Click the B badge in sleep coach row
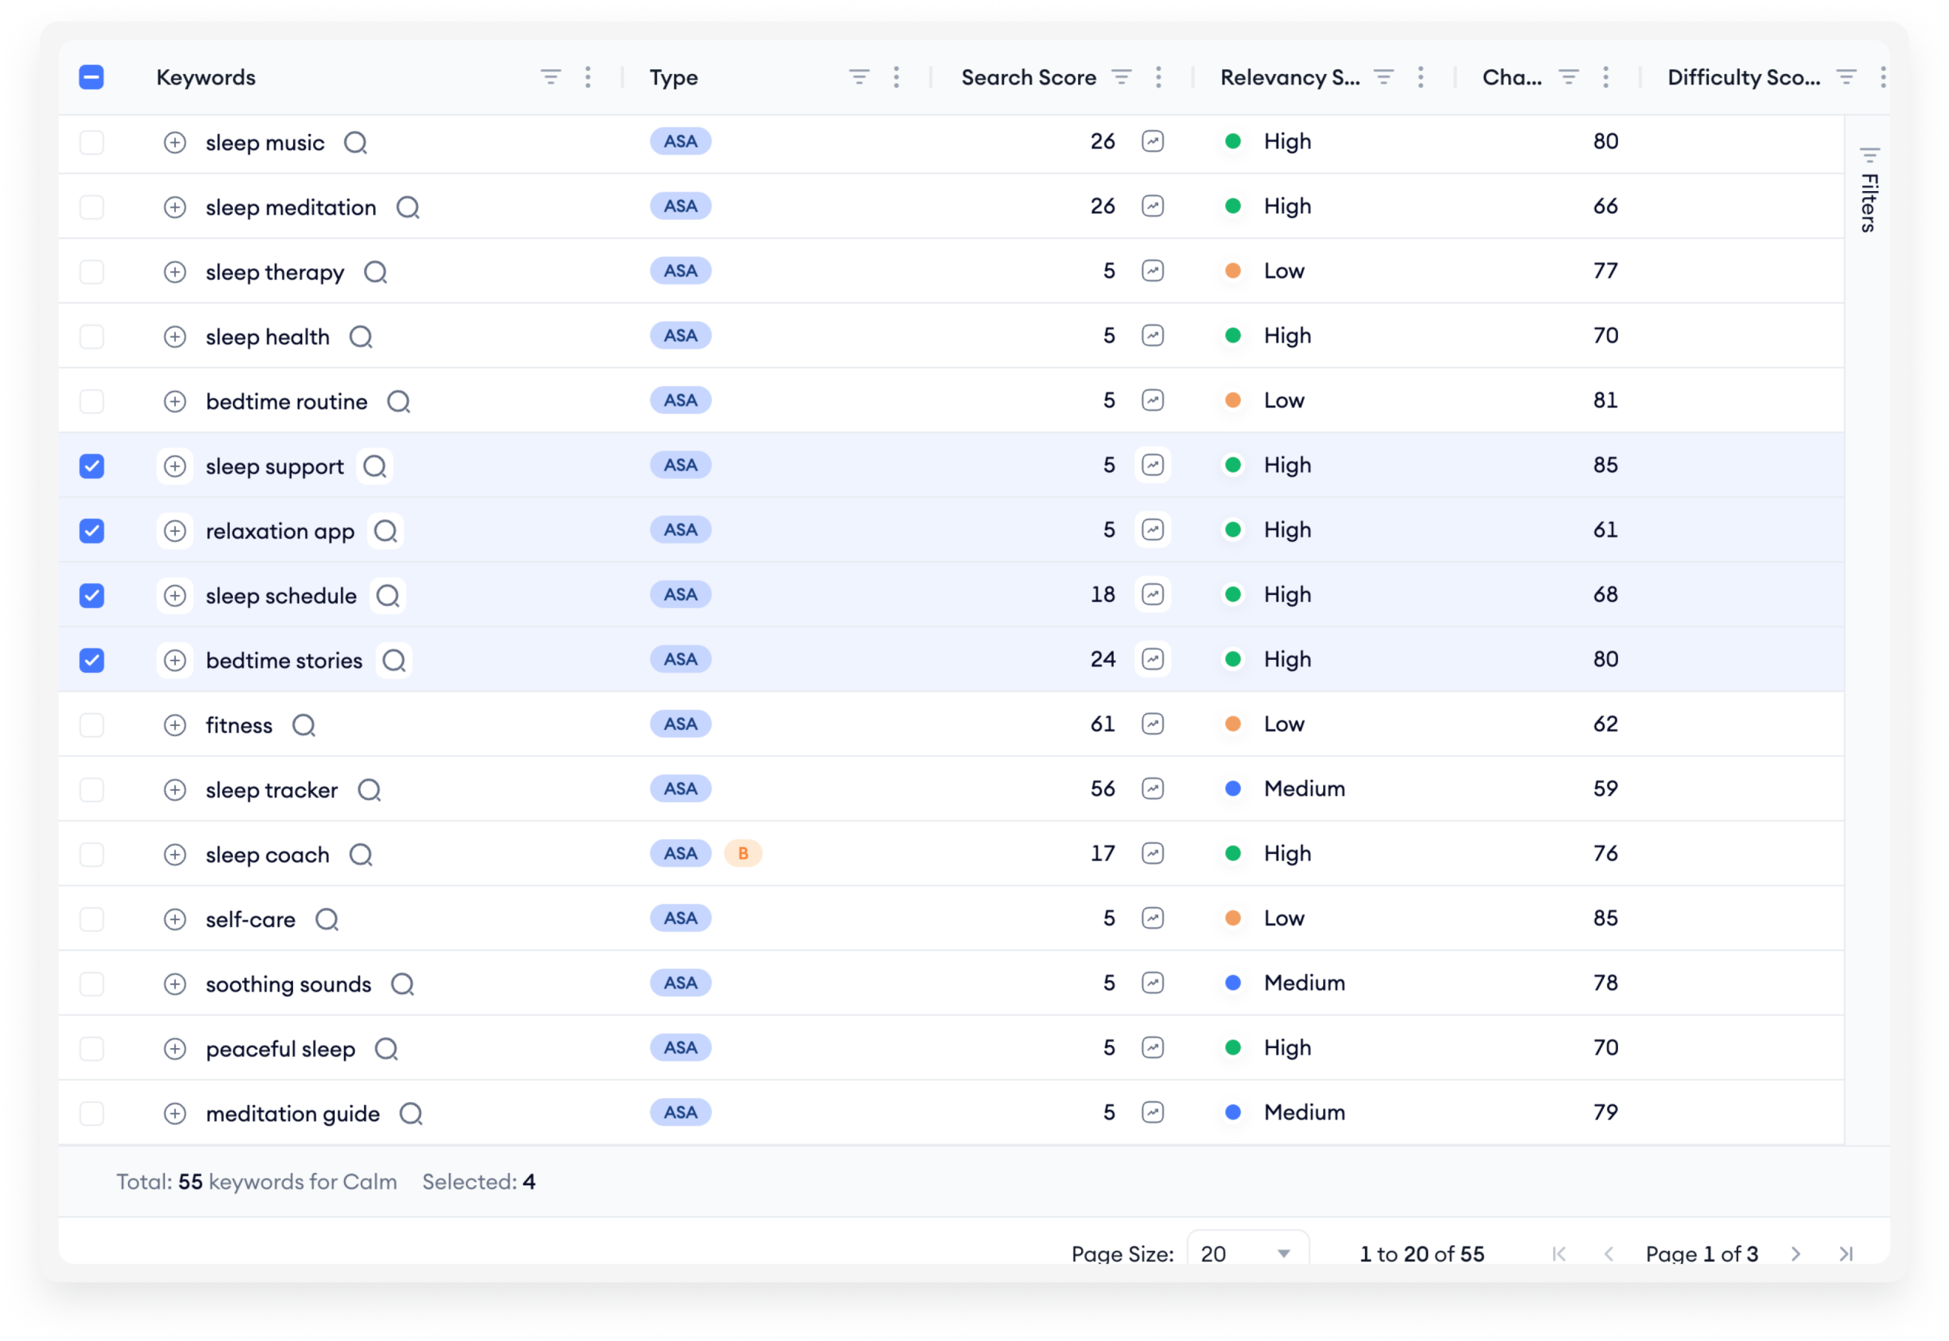This screenshot has height=1341, width=1949. pyautogui.click(x=743, y=853)
